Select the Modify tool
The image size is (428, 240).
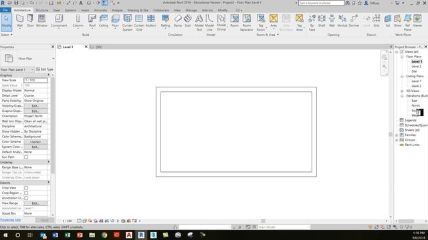[6, 21]
